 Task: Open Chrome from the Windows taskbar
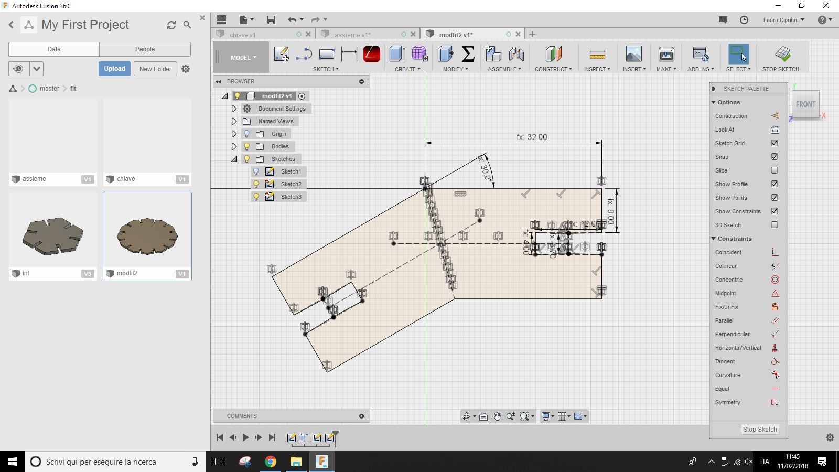tap(270, 462)
